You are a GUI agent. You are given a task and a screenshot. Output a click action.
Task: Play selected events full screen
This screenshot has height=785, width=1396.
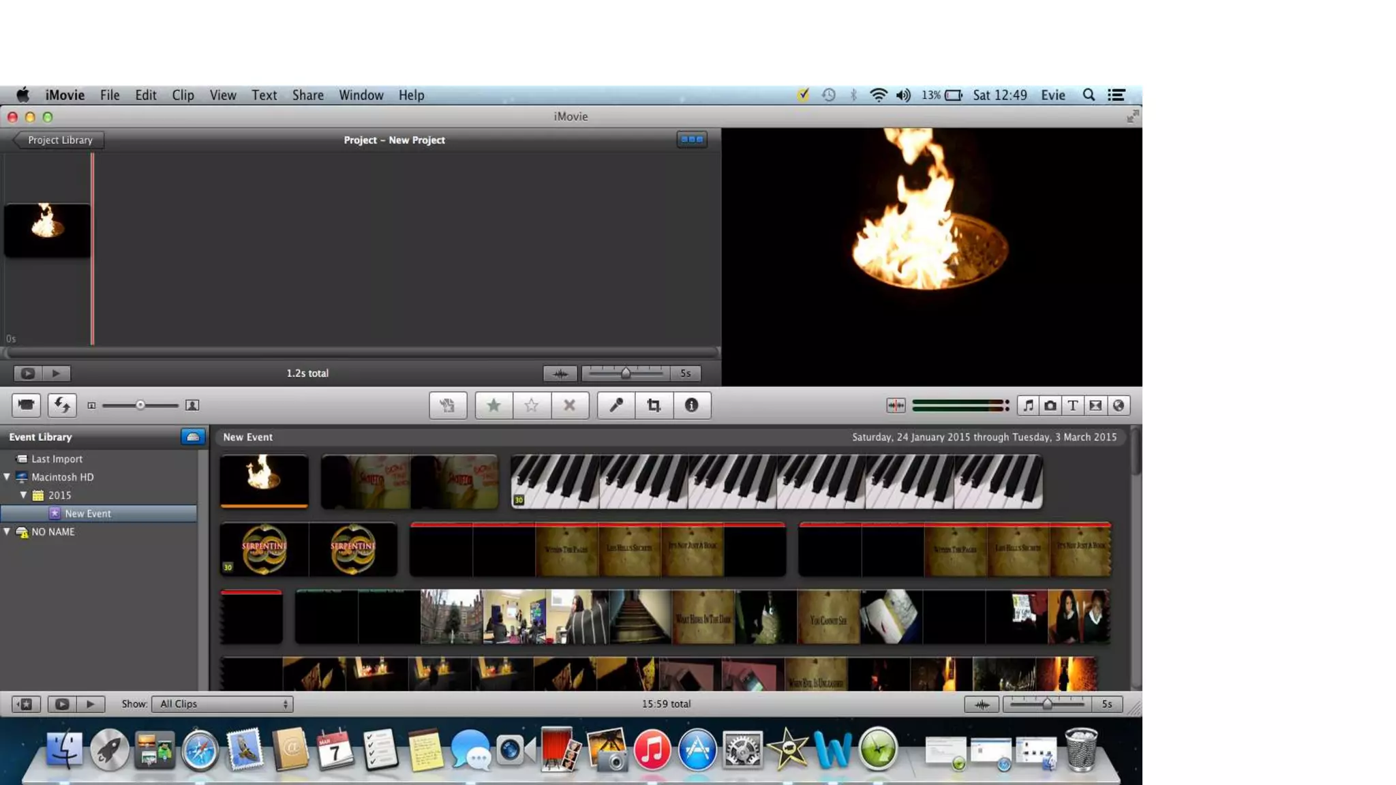61,704
